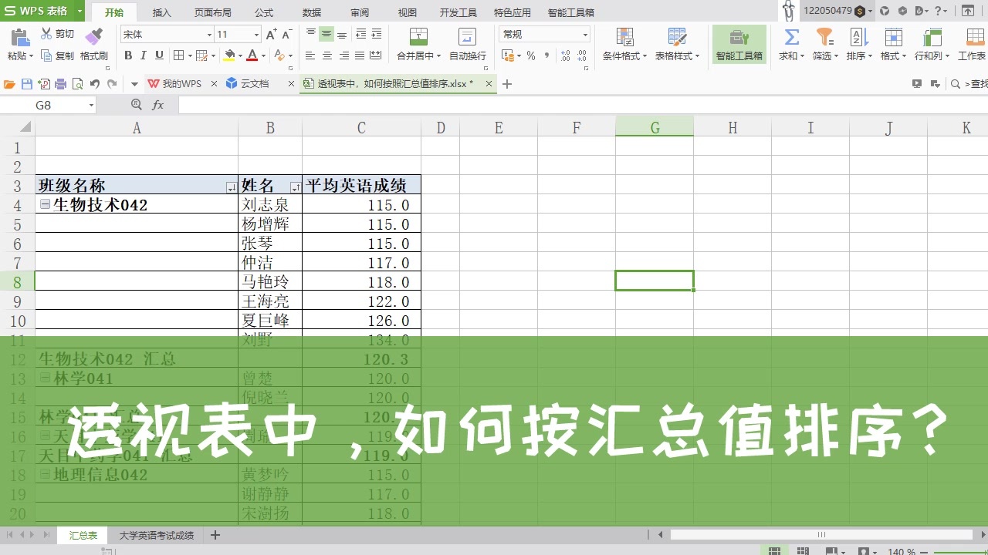The width and height of the screenshot is (988, 555).
Task: Click the Cut (剪切) scissors icon
Action: point(46,34)
